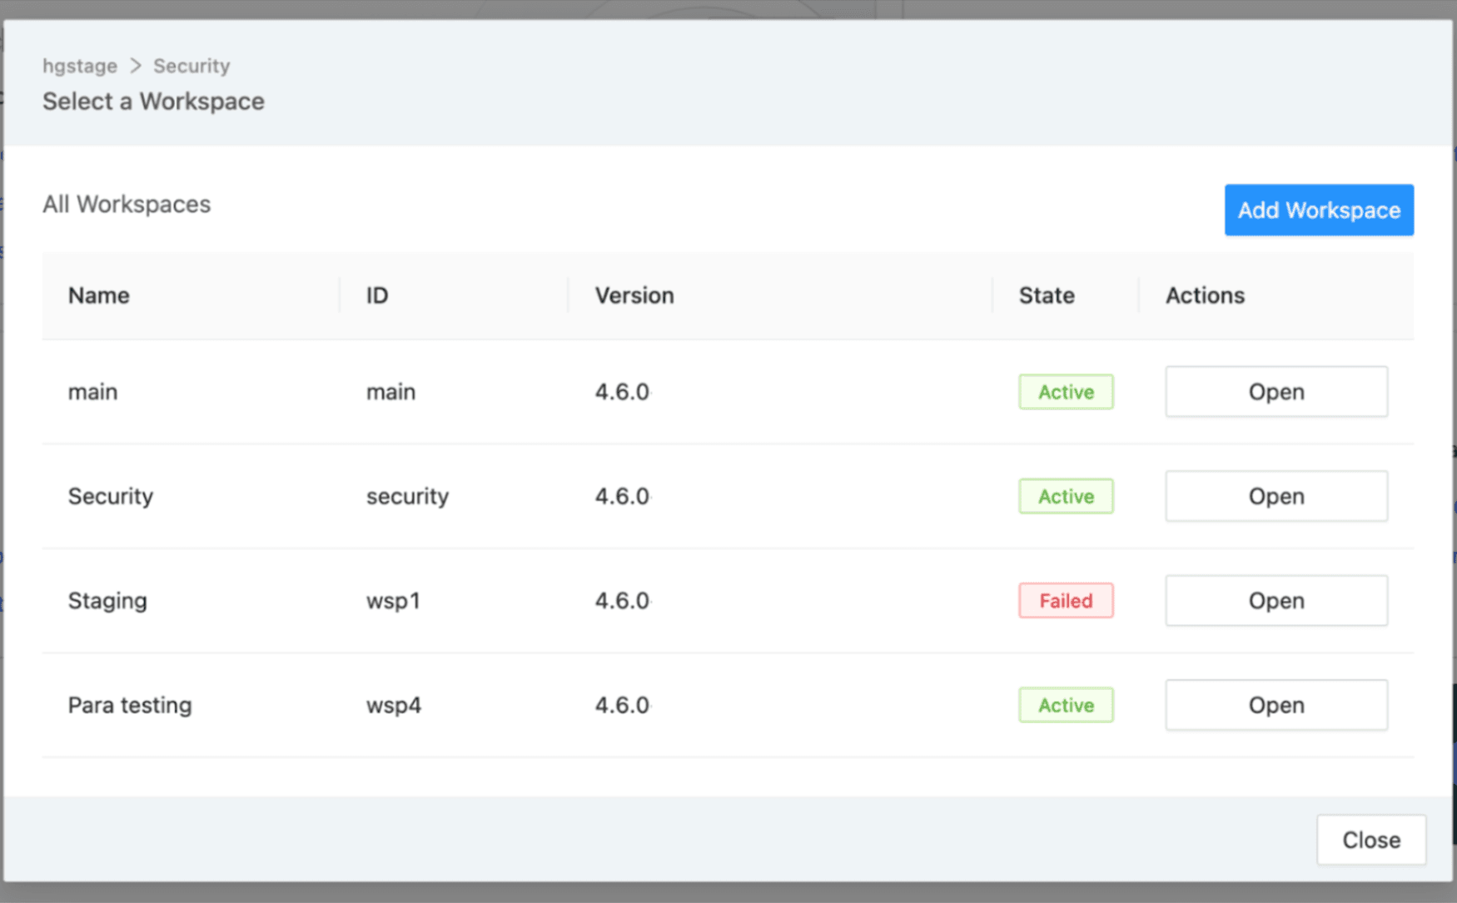This screenshot has width=1457, height=903.
Task: Click the Add Workspace button
Action: pyautogui.click(x=1318, y=210)
